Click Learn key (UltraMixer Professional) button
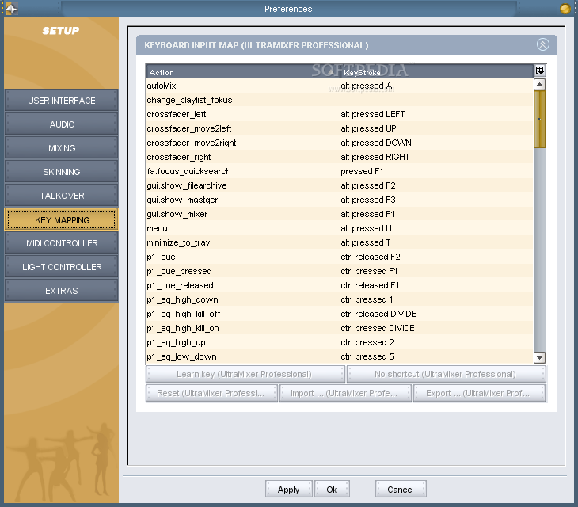 pyautogui.click(x=245, y=374)
